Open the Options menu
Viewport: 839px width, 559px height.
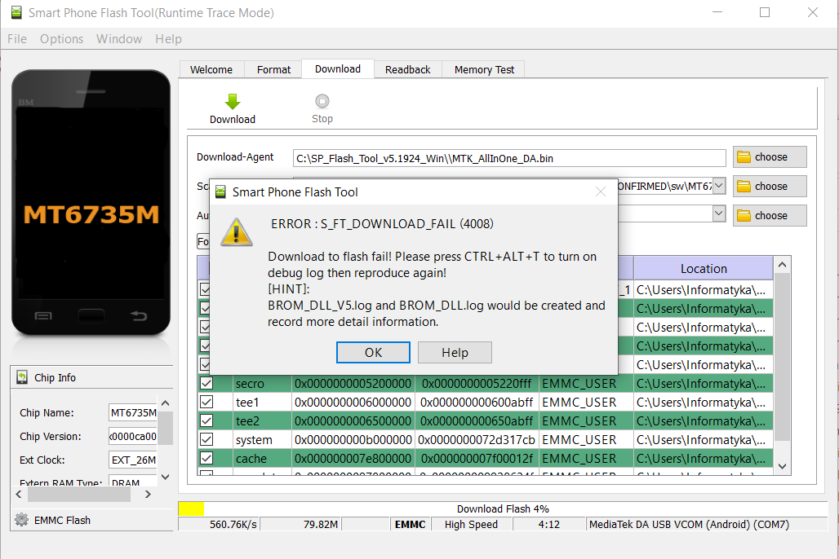pyautogui.click(x=61, y=39)
